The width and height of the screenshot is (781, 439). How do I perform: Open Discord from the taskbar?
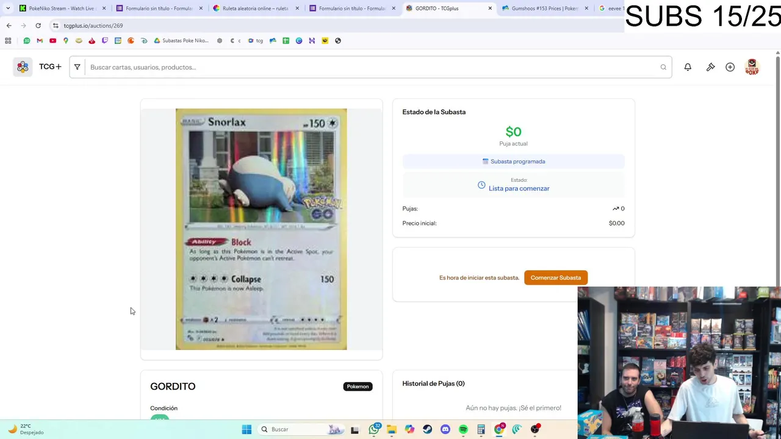[445, 429]
